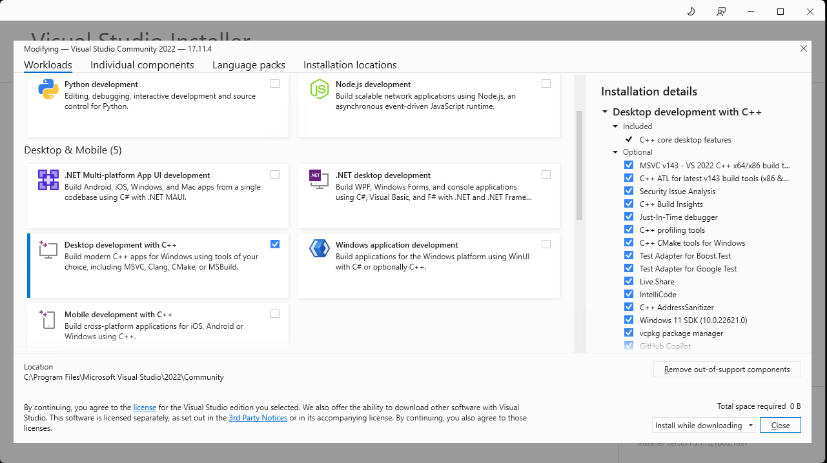Click the C++ core desktop features item
Screen dimensions: 827x463
(x=685, y=139)
